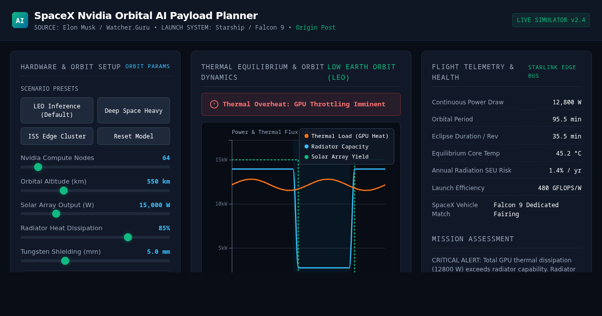The height and width of the screenshot is (316, 602).
Task: Click the AI logo icon
Action: click(20, 20)
